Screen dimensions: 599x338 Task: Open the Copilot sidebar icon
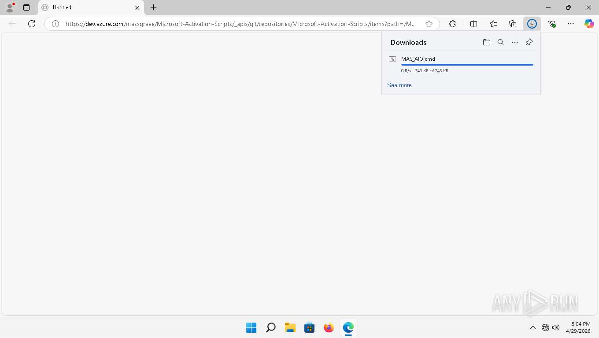click(589, 24)
